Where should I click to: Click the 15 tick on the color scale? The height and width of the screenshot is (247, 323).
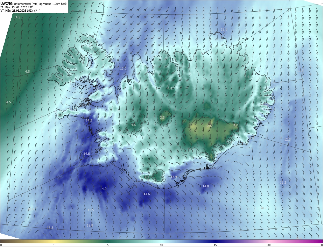[x=215, y=245]
